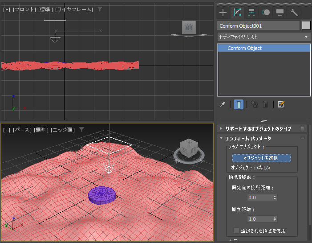The image size is (312, 243).
Task: Click perspective viewport [+] menu label
Action: [7, 130]
